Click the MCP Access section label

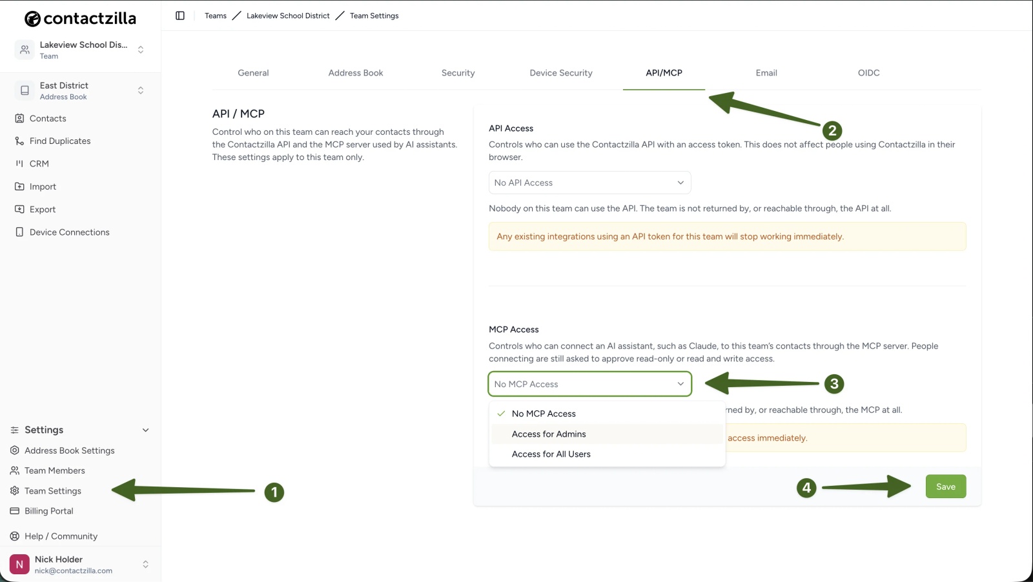513,329
